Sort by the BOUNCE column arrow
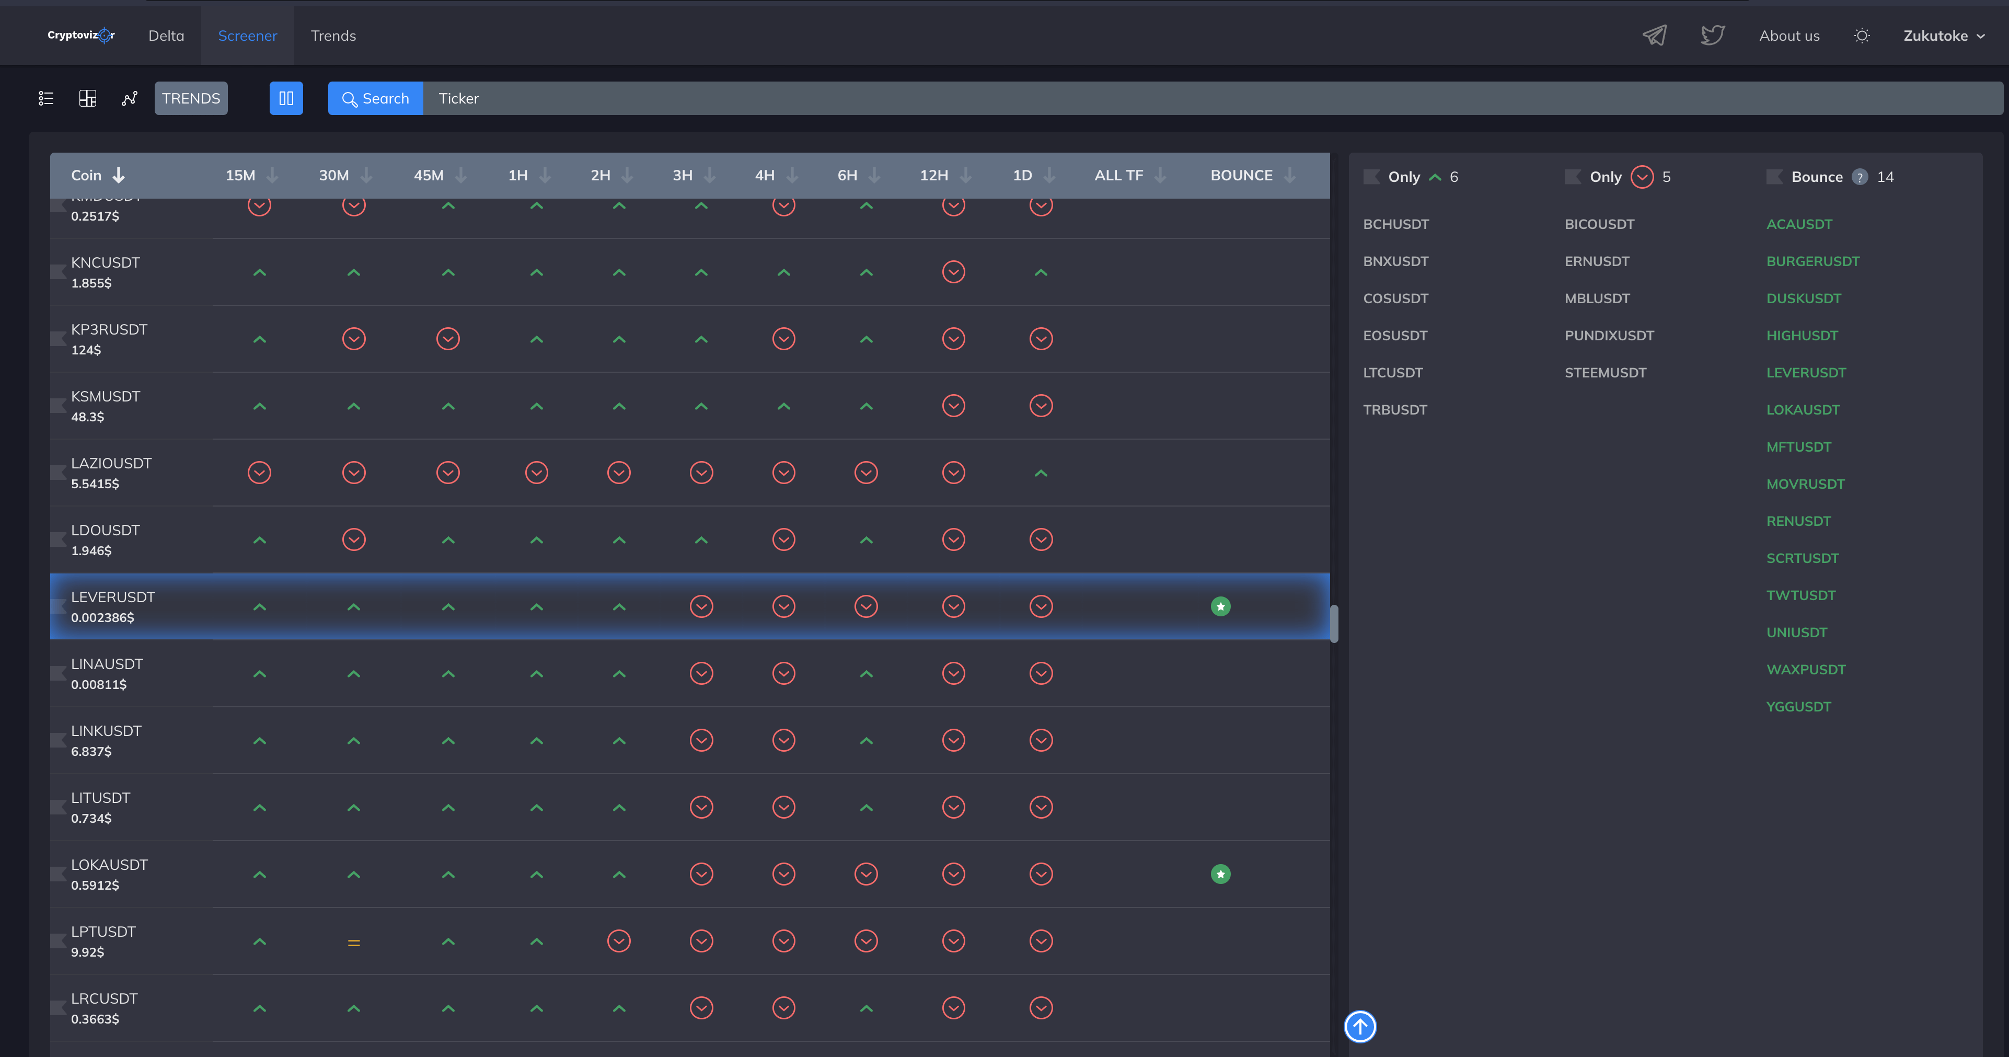Image resolution: width=2009 pixels, height=1057 pixels. [1290, 176]
